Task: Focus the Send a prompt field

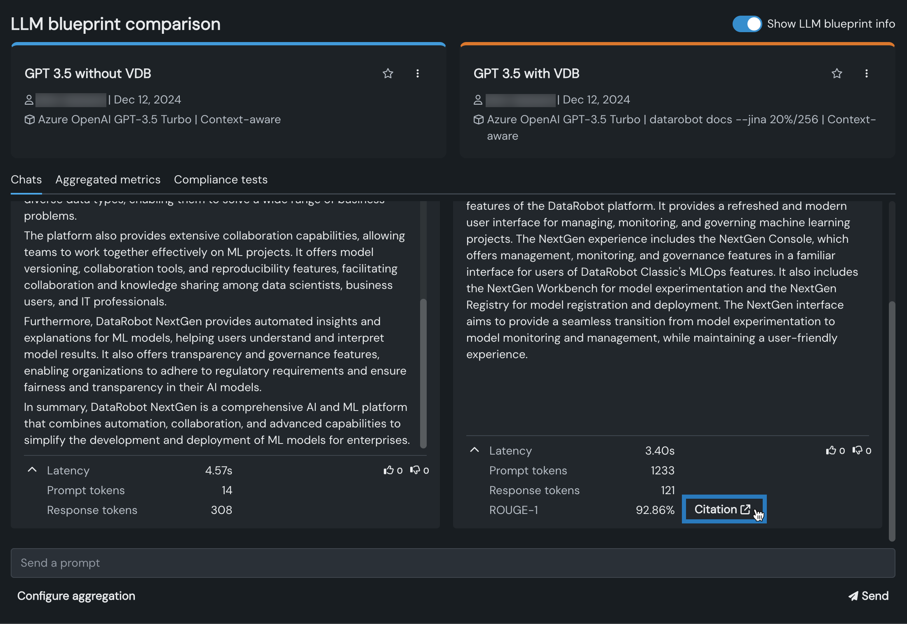Action: point(453,563)
